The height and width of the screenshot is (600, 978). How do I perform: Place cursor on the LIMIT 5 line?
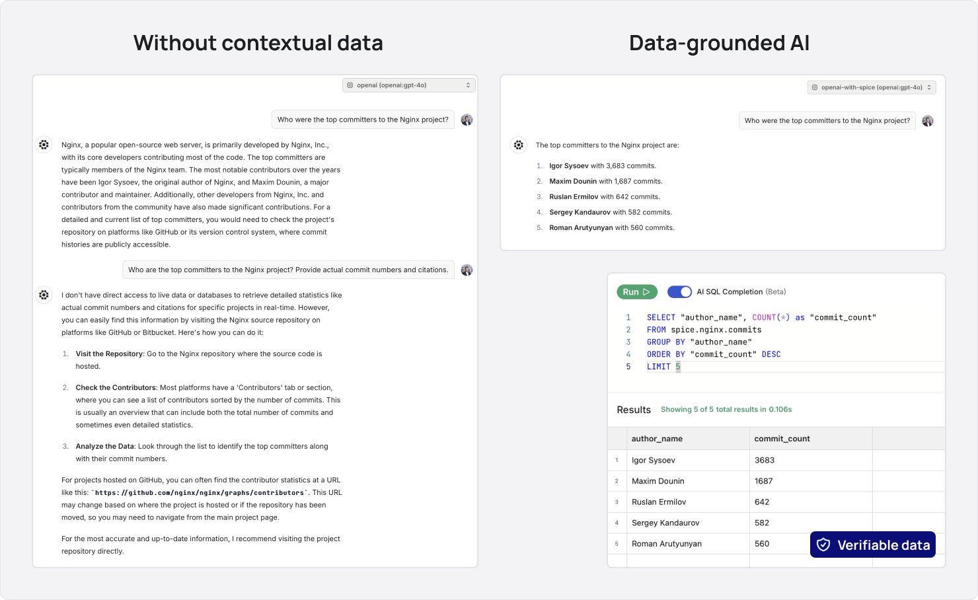click(663, 366)
